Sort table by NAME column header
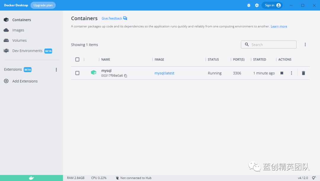The width and height of the screenshot is (320, 181). (106, 59)
